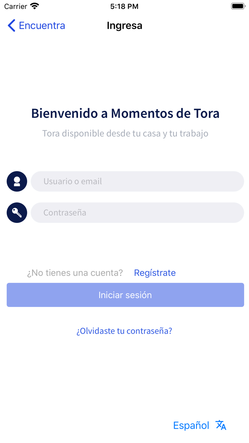Viewport: 249px width, 443px height.
Task: Click ¿Olvidaste tu contraseña? link
Action: [x=124, y=331]
